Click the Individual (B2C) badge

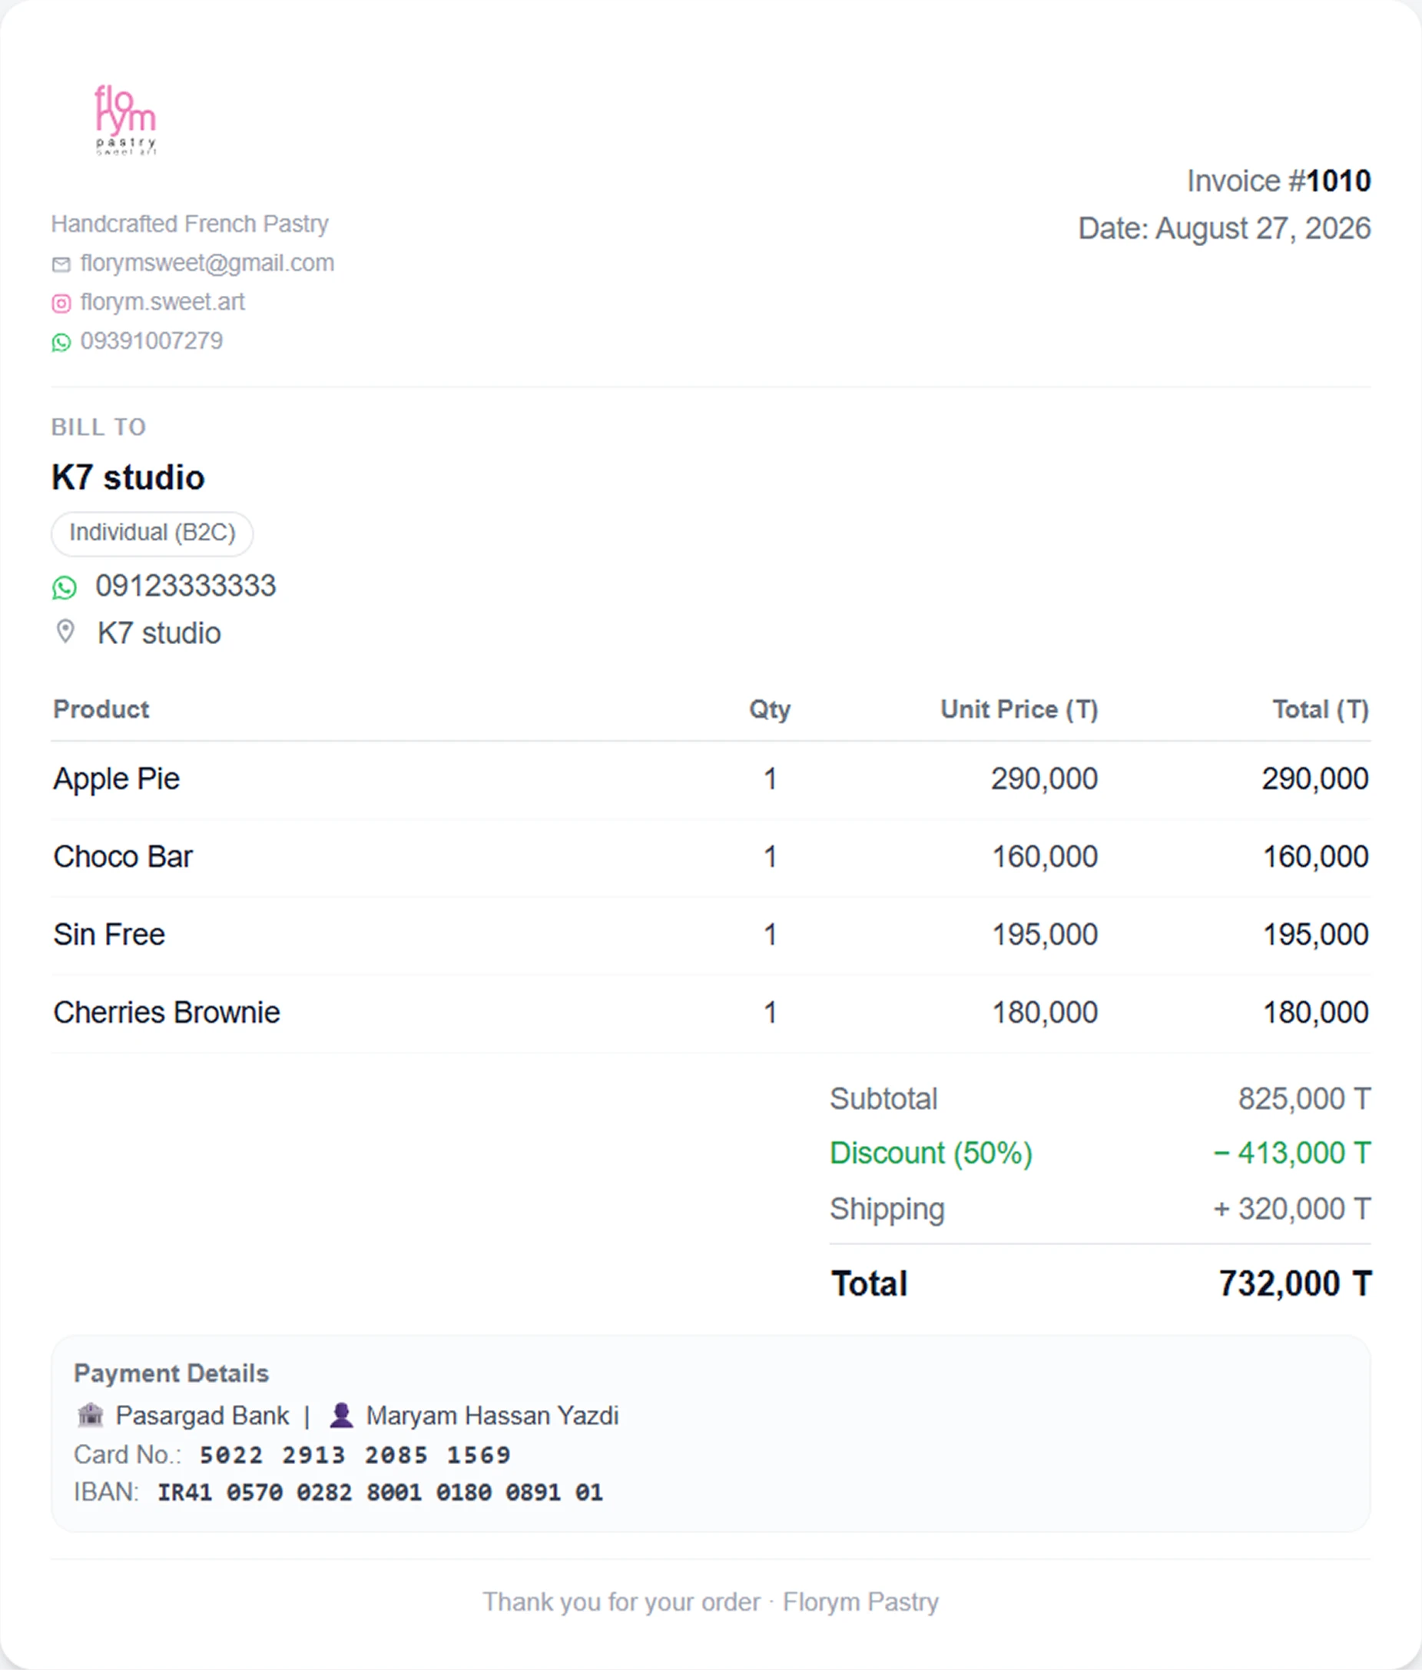152,533
